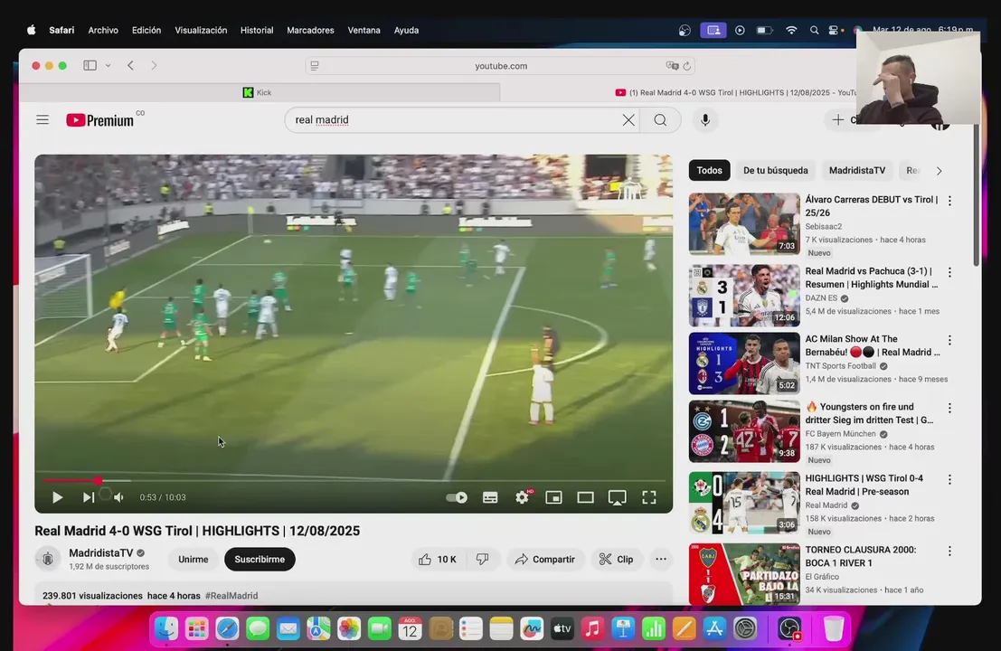
Task: Click Unirme to join the channel
Action: (194, 559)
